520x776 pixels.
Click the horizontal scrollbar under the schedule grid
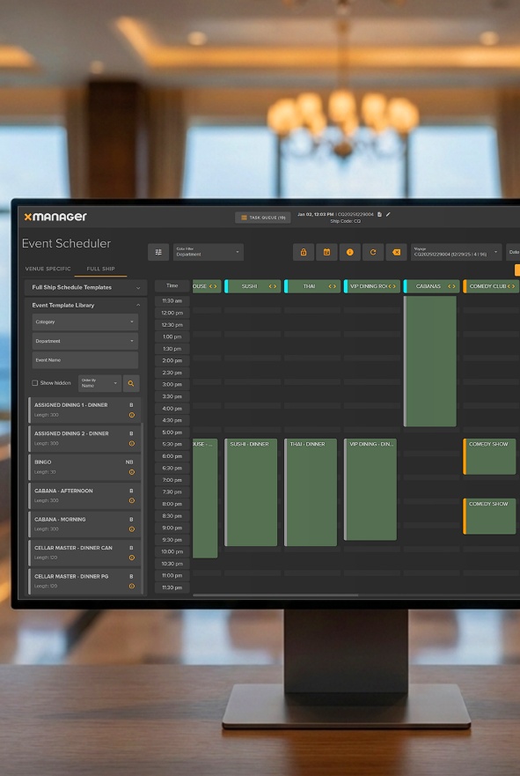(275, 595)
